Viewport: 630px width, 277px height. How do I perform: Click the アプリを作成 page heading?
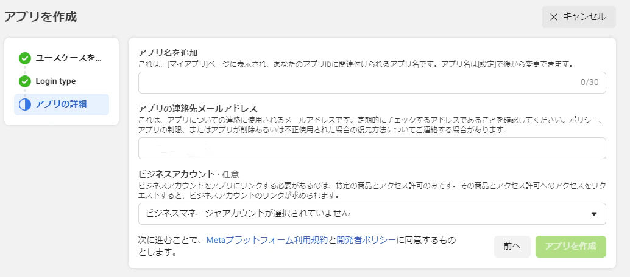[40, 17]
